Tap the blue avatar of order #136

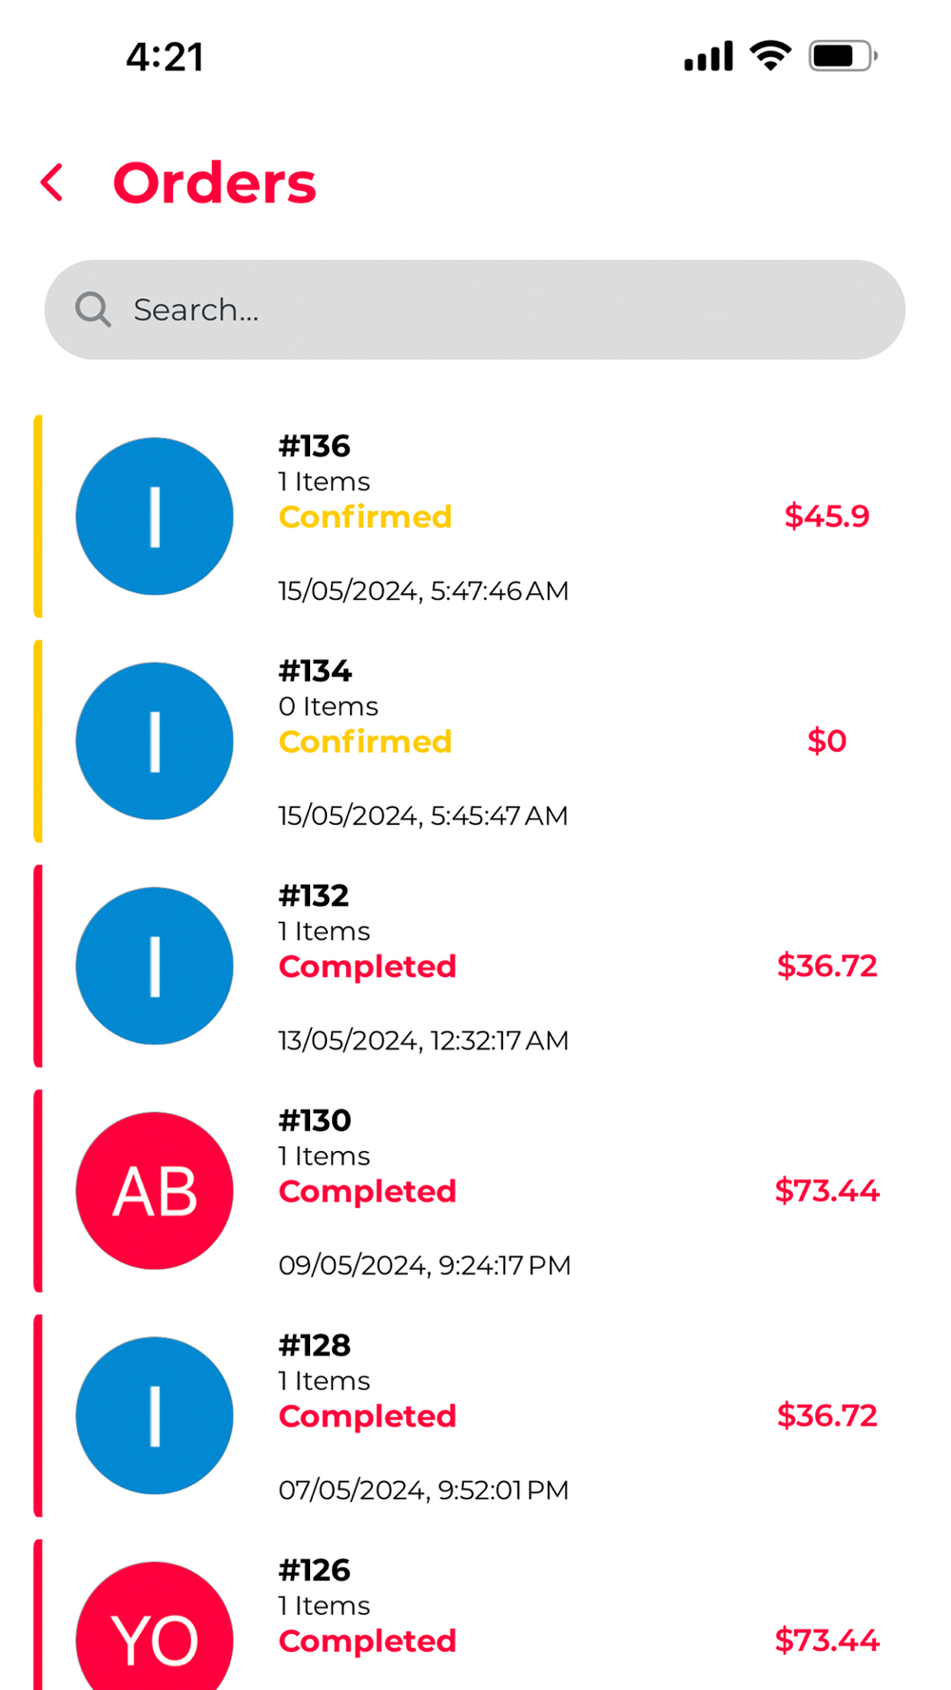pos(154,516)
